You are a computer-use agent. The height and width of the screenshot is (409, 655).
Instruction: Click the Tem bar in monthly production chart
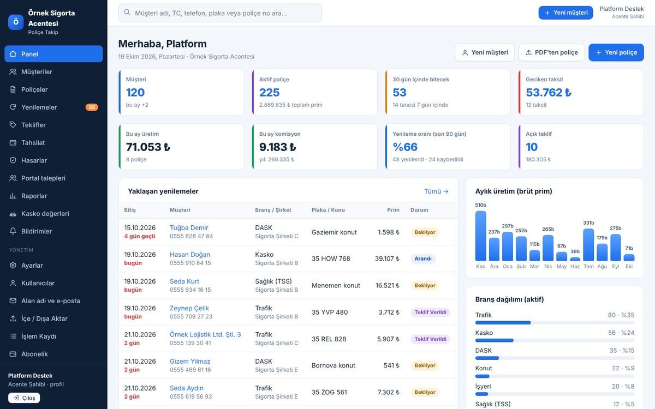(x=588, y=244)
